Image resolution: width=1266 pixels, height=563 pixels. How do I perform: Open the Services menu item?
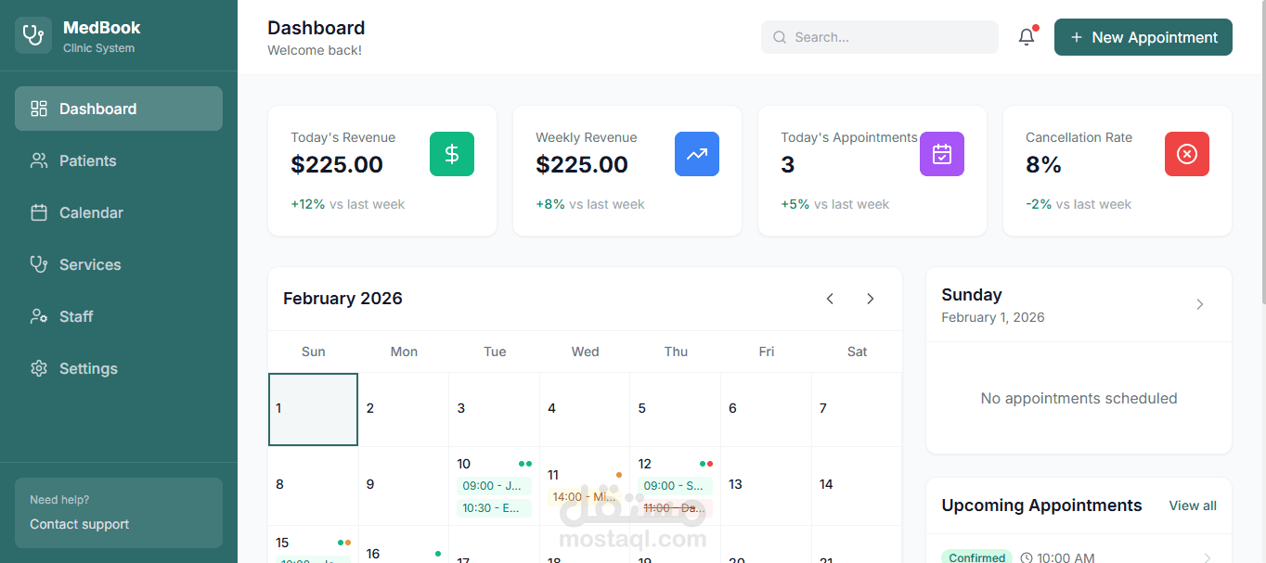click(119, 264)
